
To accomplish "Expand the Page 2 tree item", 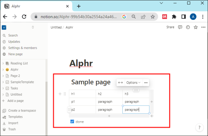I will (x=3, y=76).
